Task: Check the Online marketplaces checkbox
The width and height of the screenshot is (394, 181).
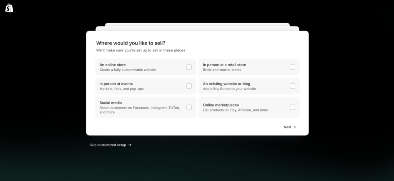Action: click(292, 107)
